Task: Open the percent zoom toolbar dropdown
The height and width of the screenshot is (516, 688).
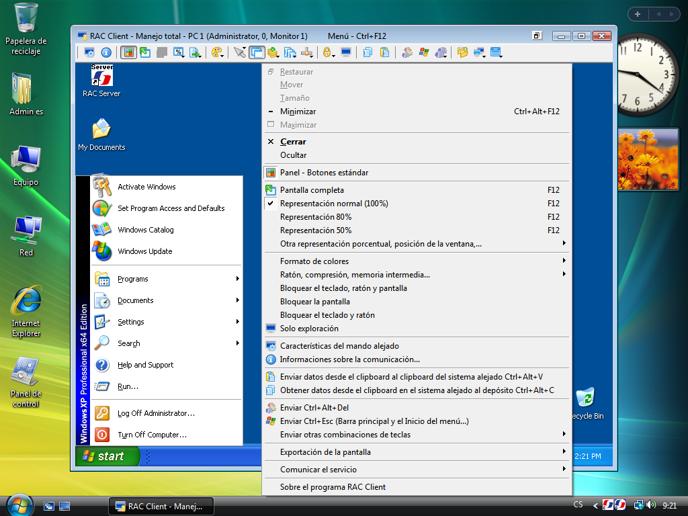Action: (x=179, y=52)
